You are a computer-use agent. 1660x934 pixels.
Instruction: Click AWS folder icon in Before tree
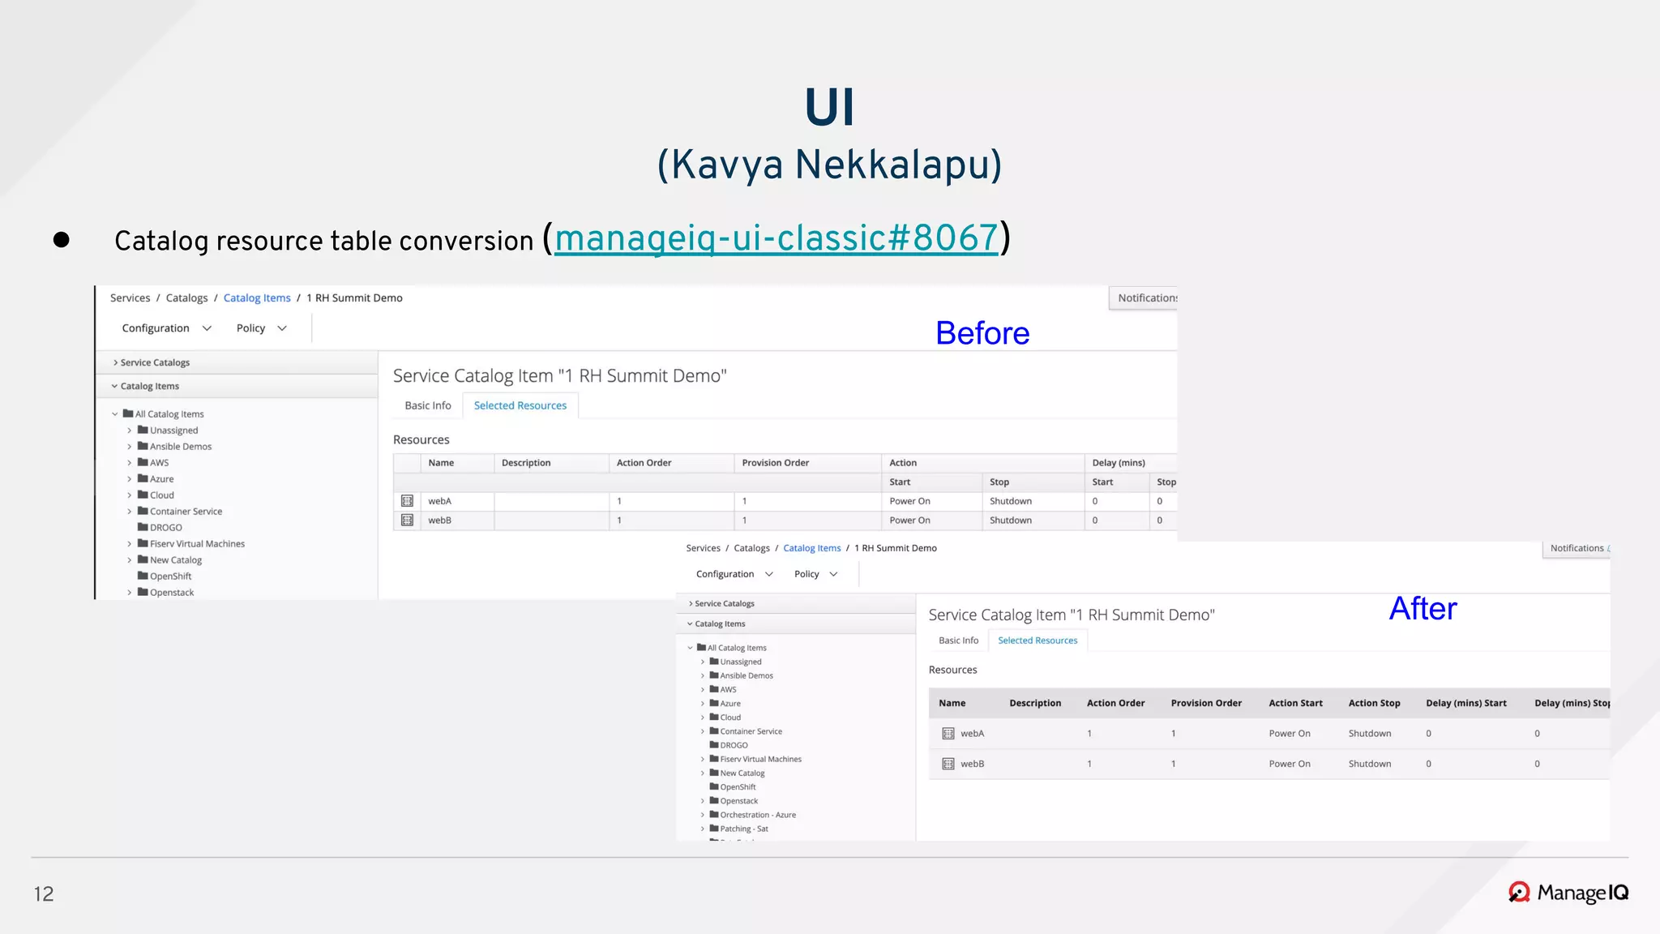143,462
